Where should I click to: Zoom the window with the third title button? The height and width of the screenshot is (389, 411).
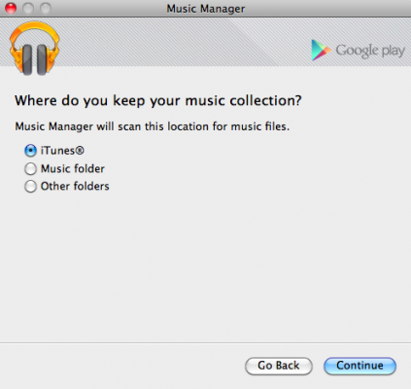[46, 8]
